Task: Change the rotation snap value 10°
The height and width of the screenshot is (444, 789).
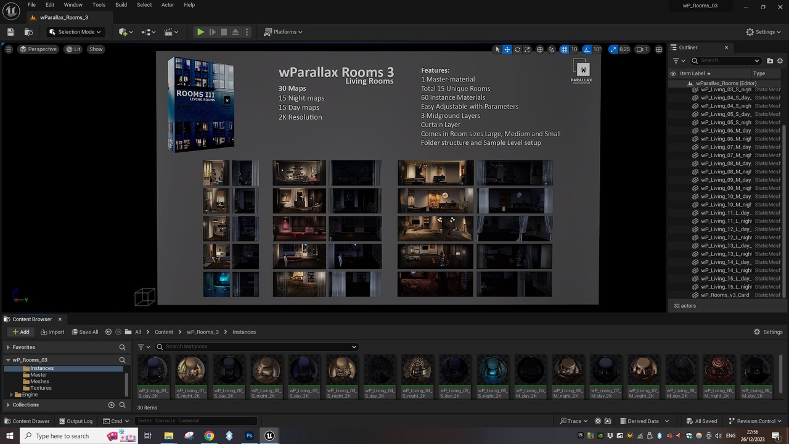Action: pyautogui.click(x=597, y=49)
